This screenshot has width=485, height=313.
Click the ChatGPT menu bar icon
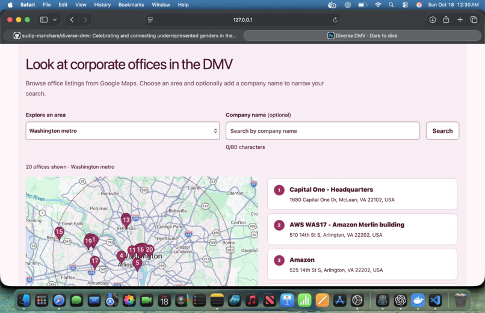pos(348,5)
